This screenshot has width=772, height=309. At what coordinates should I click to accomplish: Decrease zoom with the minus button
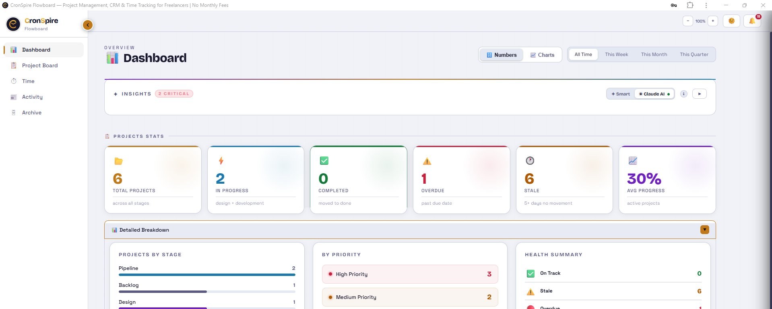[688, 21]
